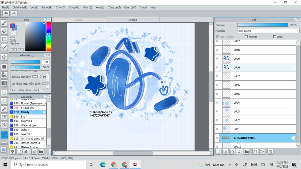The image size is (301, 169).
Task: Open settings gear for Candy brush
Action: pos(44,112)
